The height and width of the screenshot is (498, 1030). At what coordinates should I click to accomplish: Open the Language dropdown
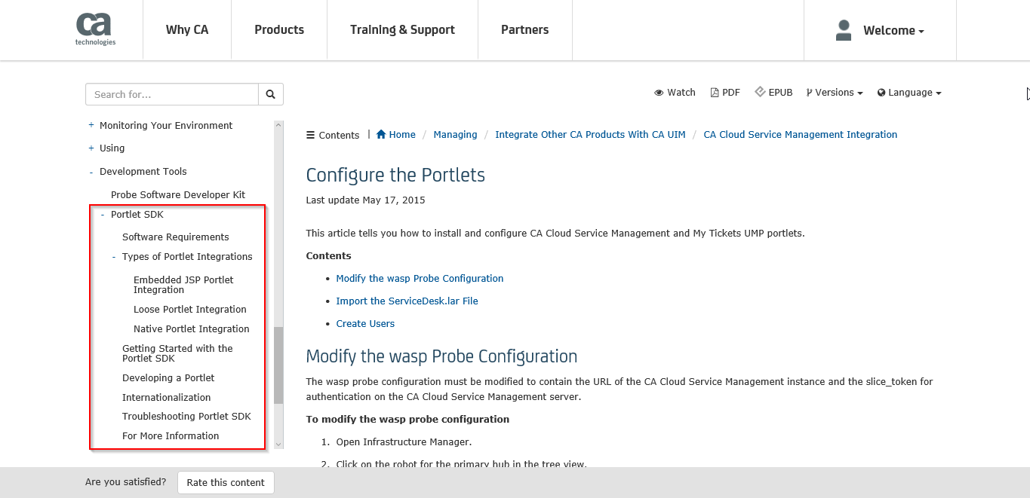pyautogui.click(x=909, y=93)
